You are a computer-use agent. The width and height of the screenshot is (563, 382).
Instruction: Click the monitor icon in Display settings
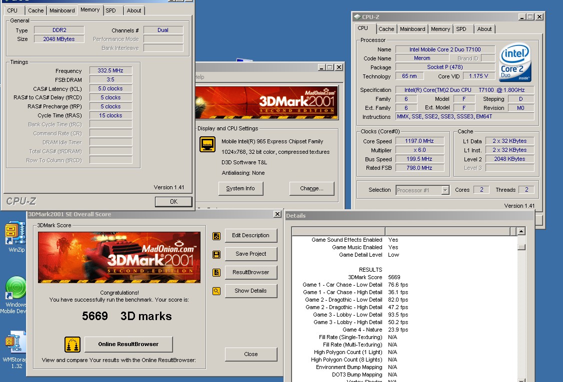coord(207,144)
